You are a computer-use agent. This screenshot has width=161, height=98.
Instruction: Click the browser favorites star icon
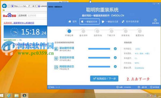pos(3,10)
